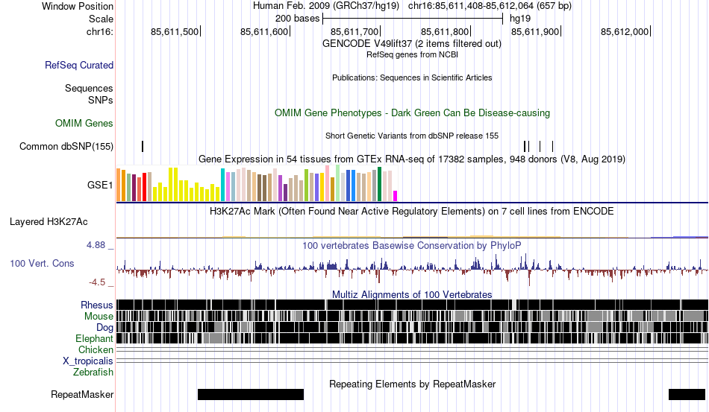Select the Dog alignment row label
Screen dimensions: 709x412
pyautogui.click(x=104, y=328)
